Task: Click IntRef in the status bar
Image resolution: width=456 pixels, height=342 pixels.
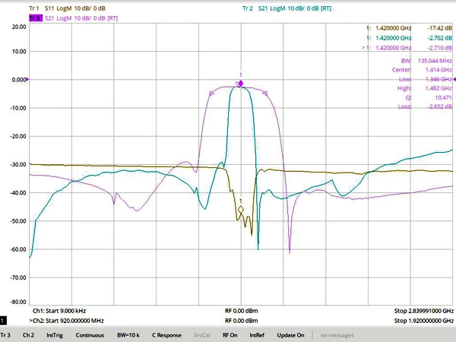Action: click(257, 335)
